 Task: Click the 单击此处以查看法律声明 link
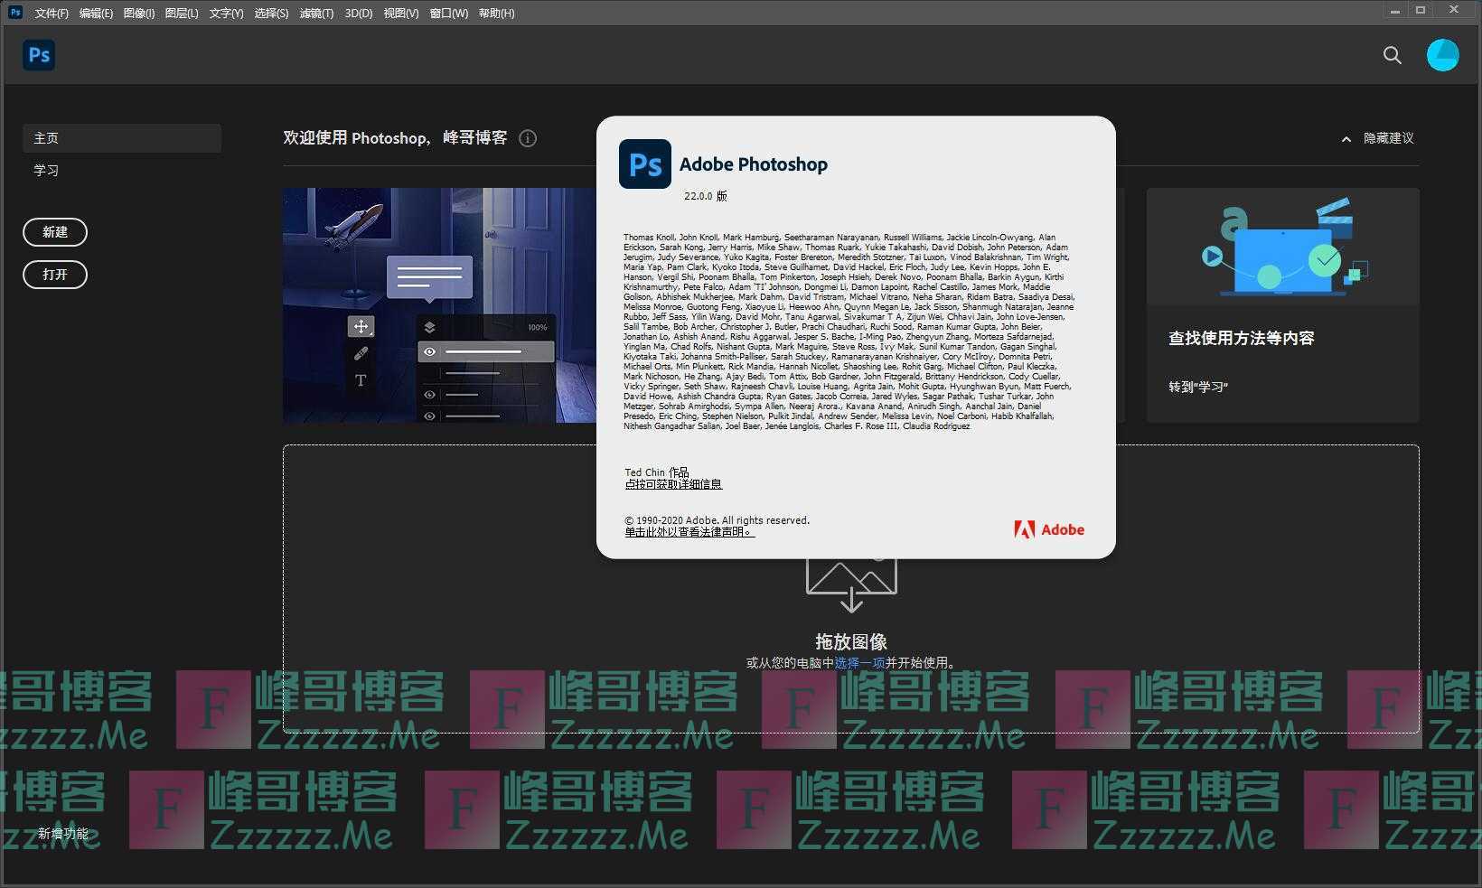[689, 532]
